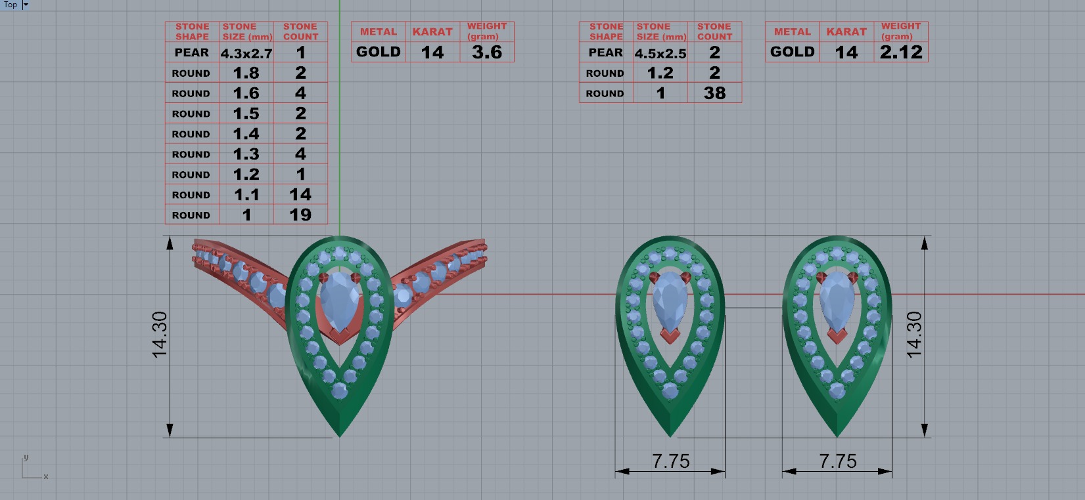Select the pear center stone of the right earring
Viewport: 1085px width, 500px height.
click(837, 302)
